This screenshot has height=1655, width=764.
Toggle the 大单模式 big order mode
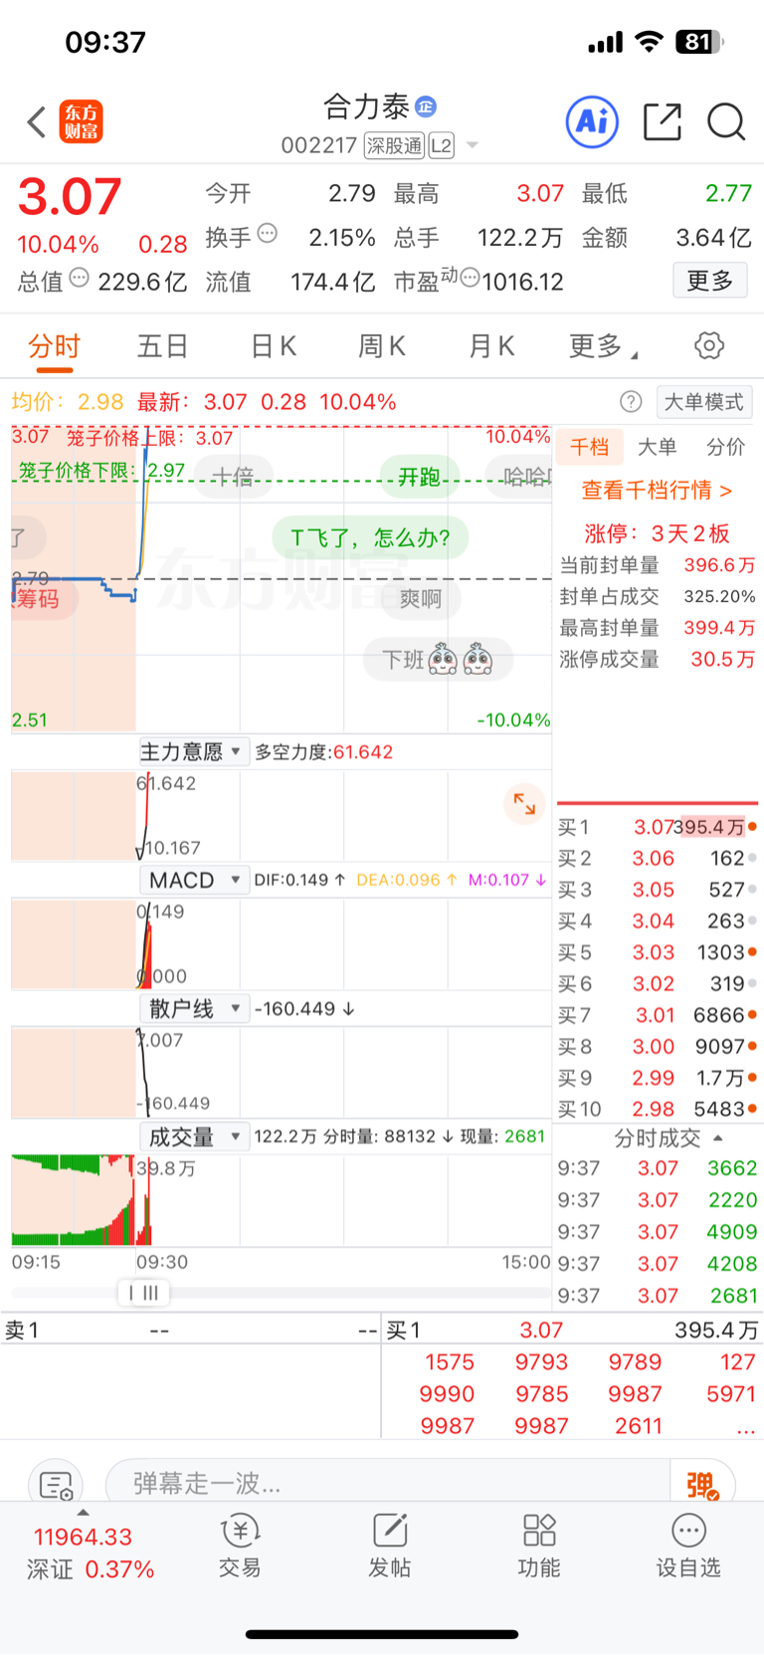704,401
